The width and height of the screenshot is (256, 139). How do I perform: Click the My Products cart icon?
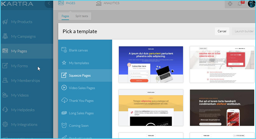click(5, 22)
